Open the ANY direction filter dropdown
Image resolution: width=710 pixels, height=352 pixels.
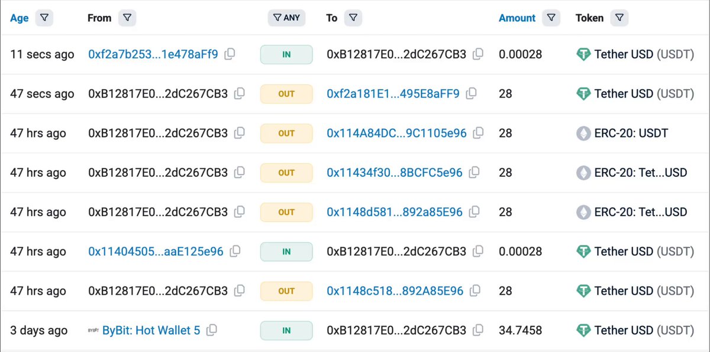tap(286, 18)
